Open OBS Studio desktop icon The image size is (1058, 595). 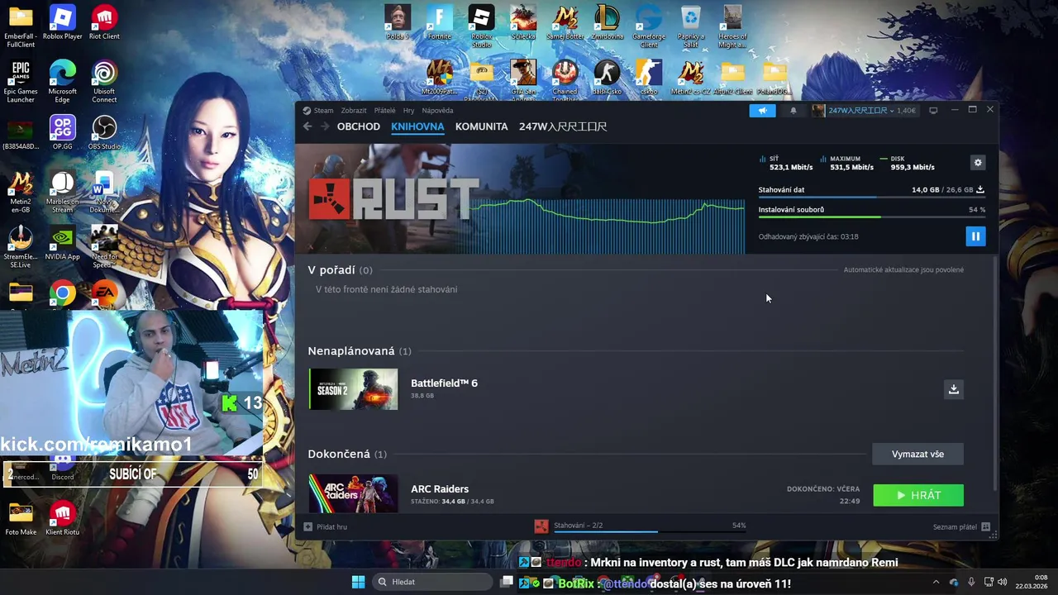[x=104, y=133]
